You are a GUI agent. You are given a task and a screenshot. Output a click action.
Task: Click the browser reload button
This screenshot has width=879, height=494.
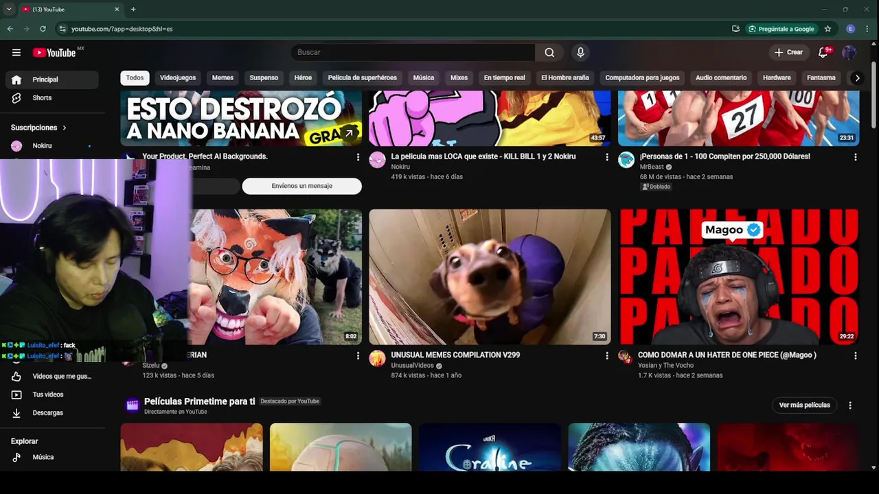pyautogui.click(x=43, y=29)
